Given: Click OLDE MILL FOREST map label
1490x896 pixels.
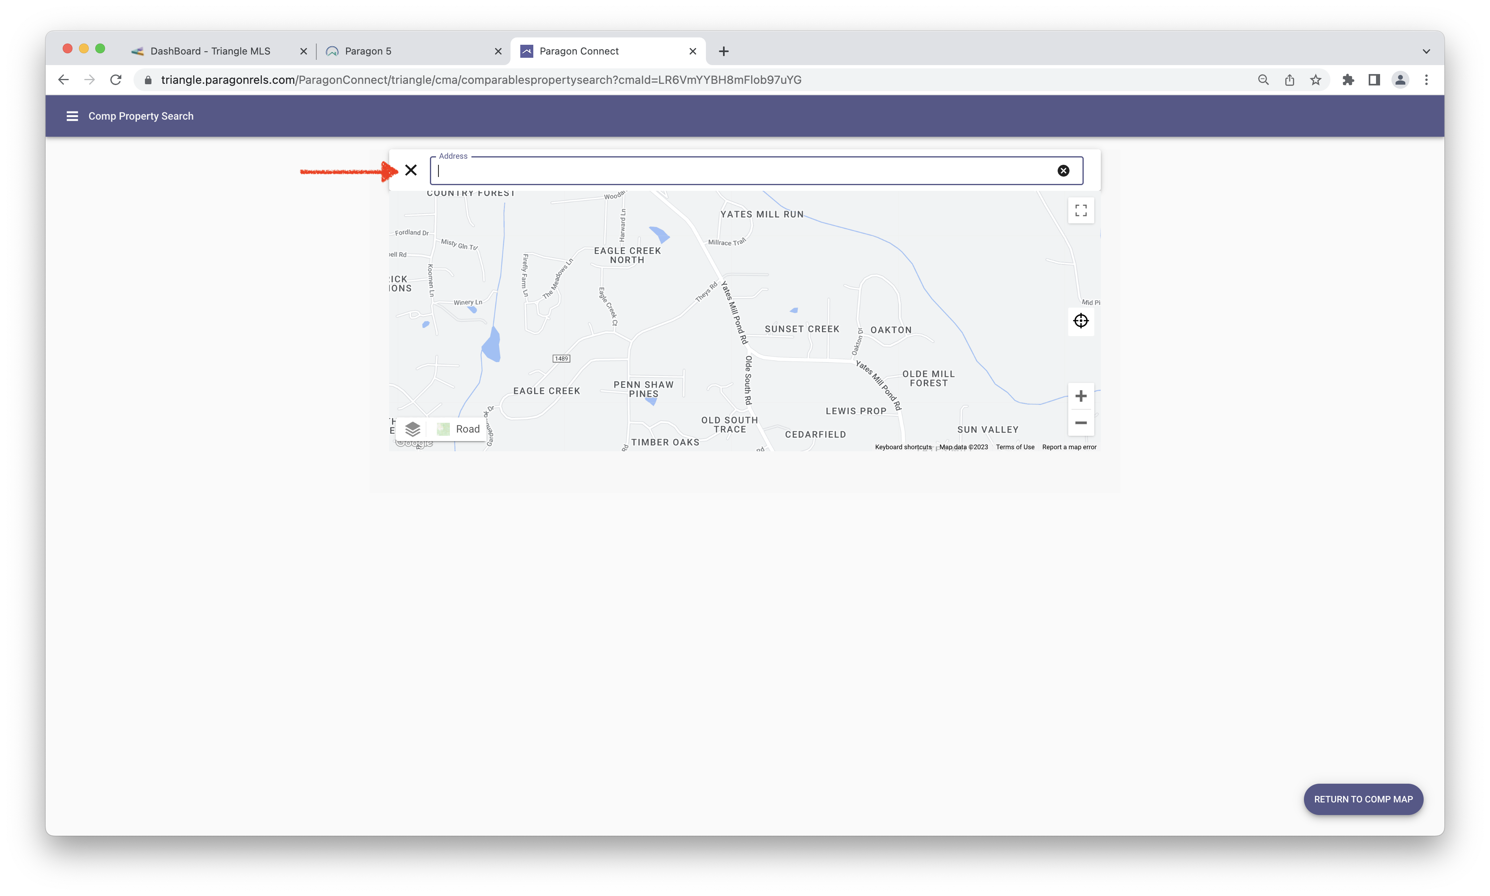Looking at the screenshot, I should click(x=928, y=378).
